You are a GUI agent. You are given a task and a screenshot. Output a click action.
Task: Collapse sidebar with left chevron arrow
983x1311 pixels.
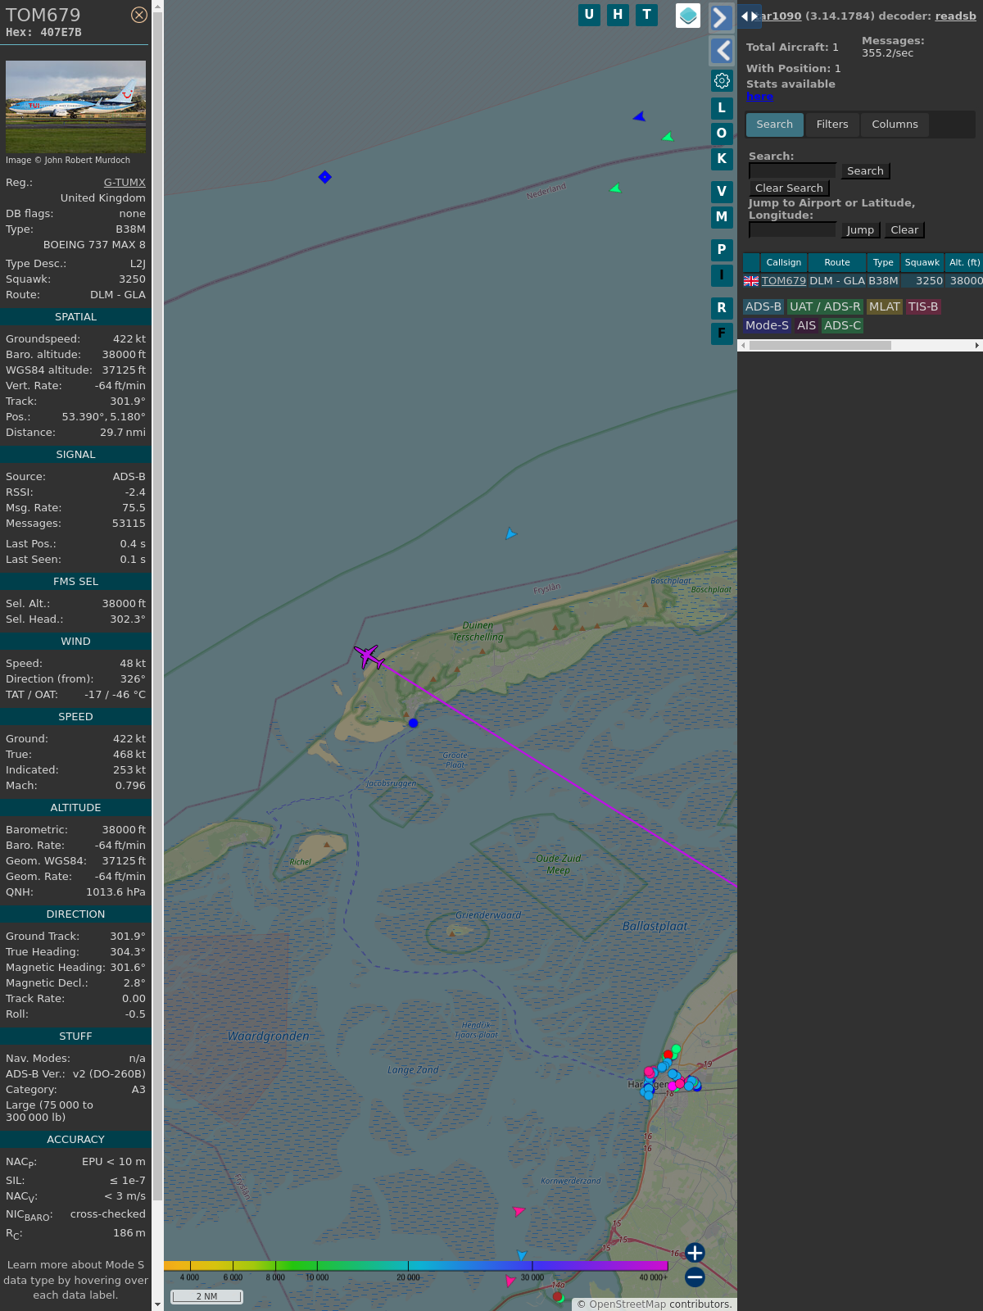[x=721, y=51]
